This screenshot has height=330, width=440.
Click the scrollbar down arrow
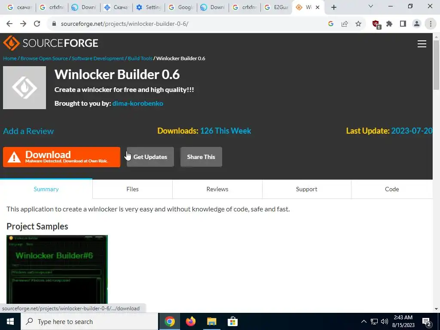click(x=436, y=309)
